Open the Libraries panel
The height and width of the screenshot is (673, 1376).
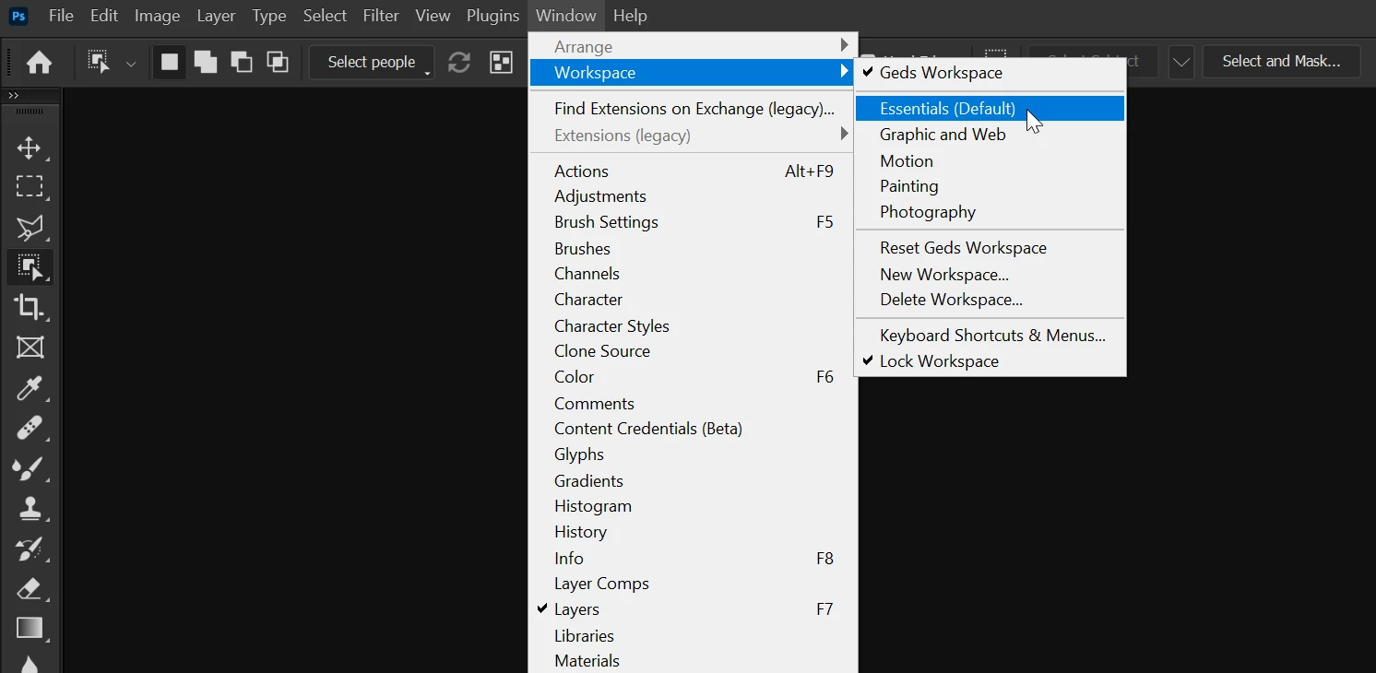(693, 636)
